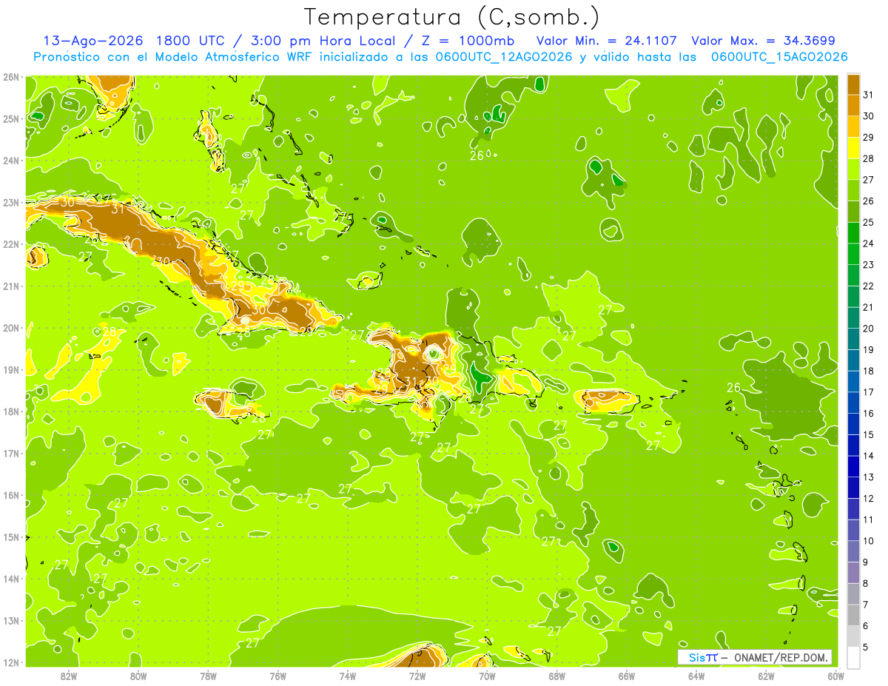Click color scale label '5'
Screen dimensions: 888x686
866,647
